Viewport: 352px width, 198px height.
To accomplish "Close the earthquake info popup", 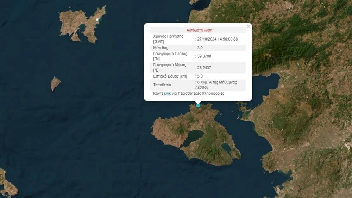I will pos(249,26).
